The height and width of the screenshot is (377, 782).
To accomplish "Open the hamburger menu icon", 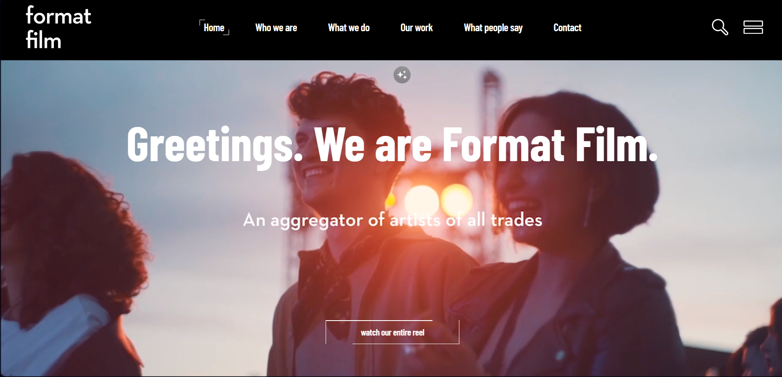I will [x=753, y=27].
